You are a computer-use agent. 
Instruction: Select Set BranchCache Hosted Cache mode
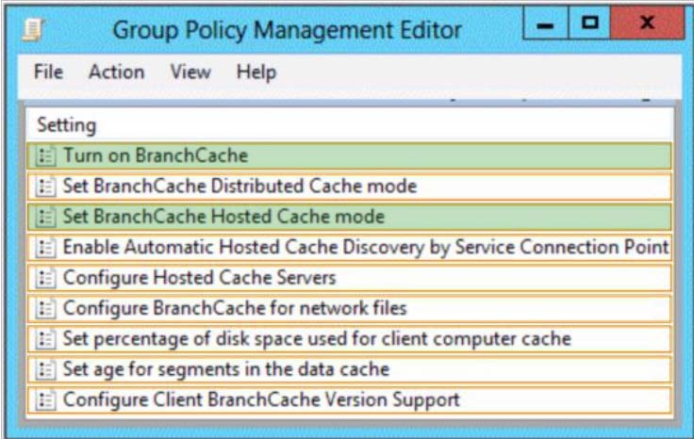coord(349,217)
